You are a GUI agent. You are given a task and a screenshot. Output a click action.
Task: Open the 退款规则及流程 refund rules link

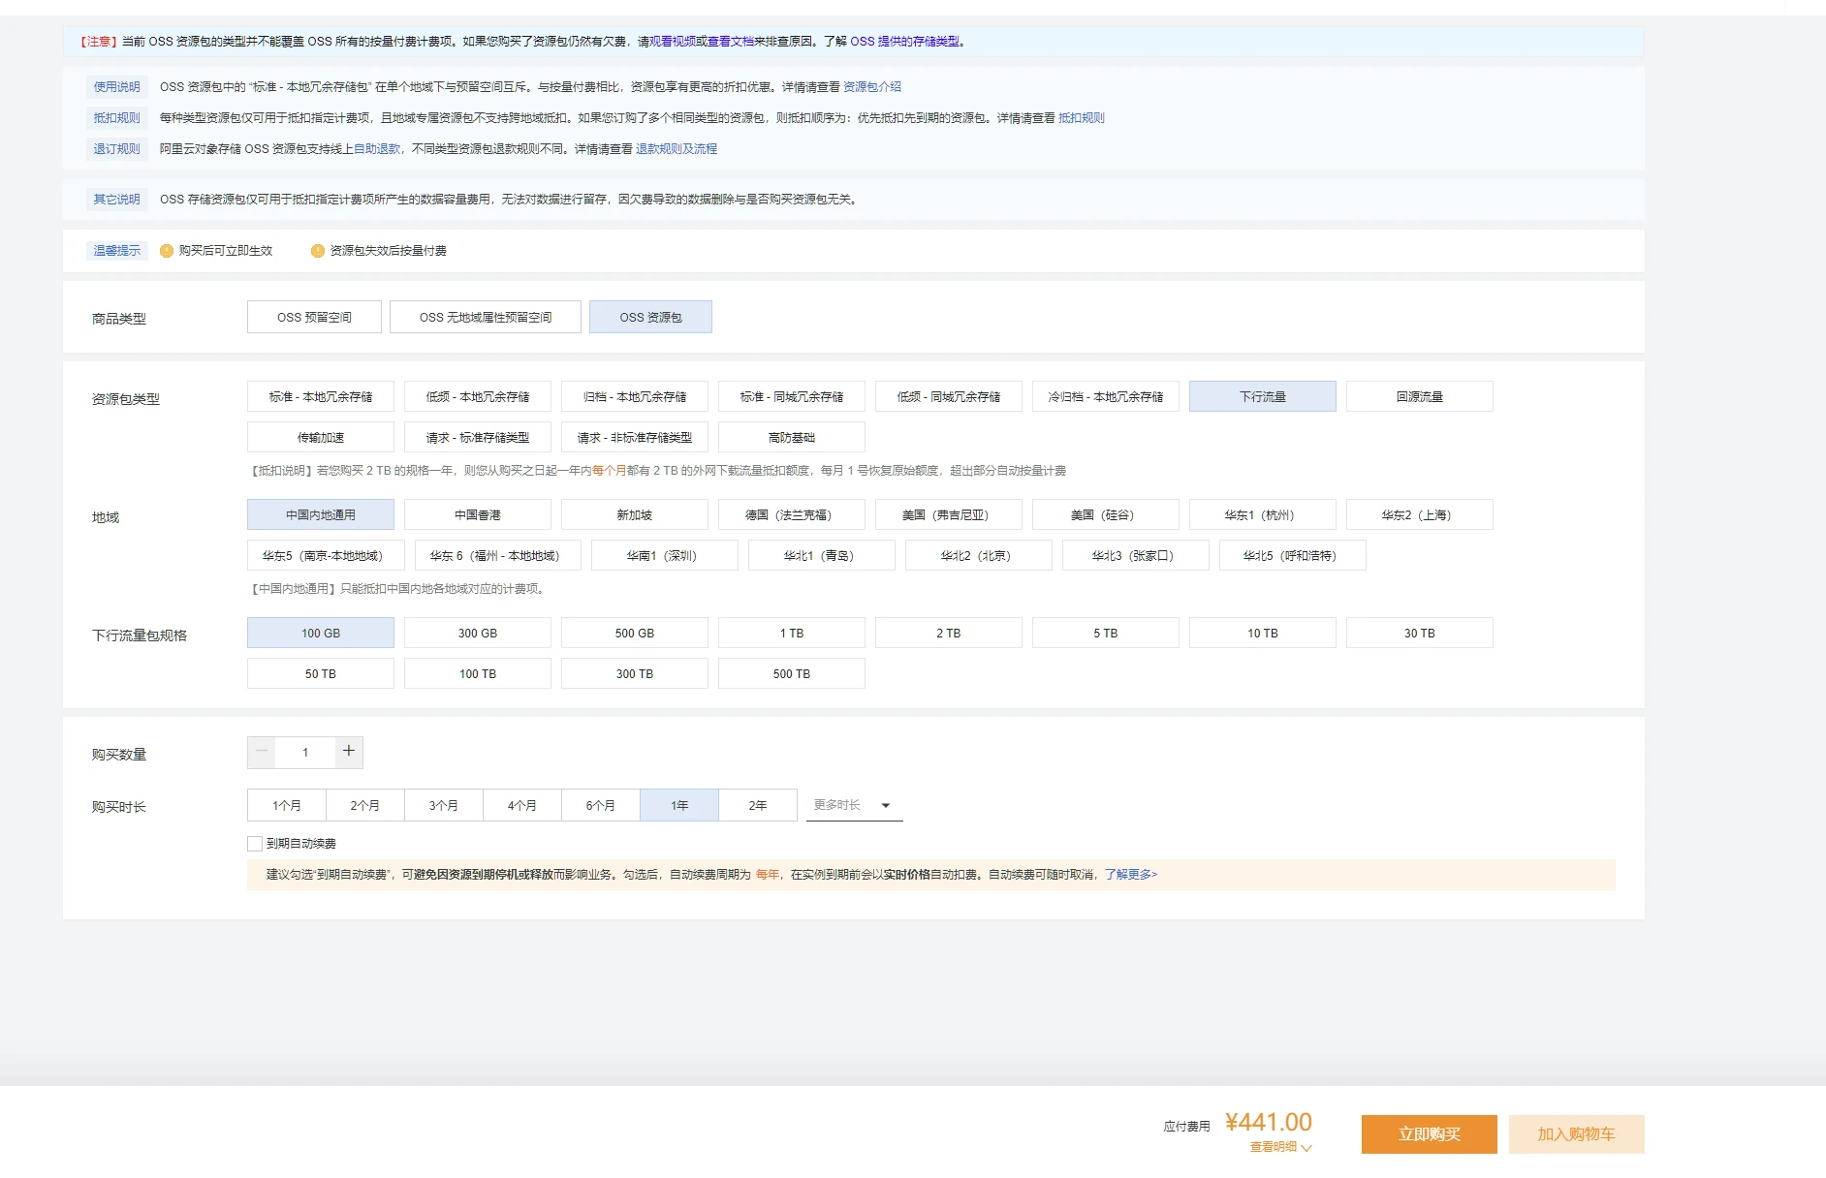click(x=676, y=149)
